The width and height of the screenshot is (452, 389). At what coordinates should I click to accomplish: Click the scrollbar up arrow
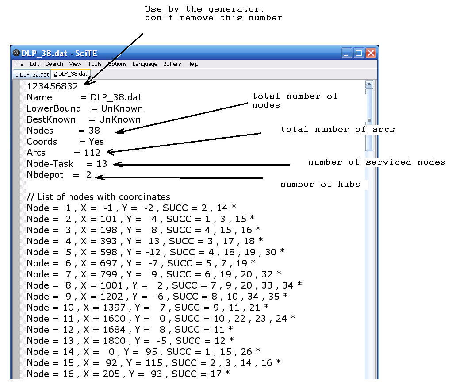coord(369,85)
